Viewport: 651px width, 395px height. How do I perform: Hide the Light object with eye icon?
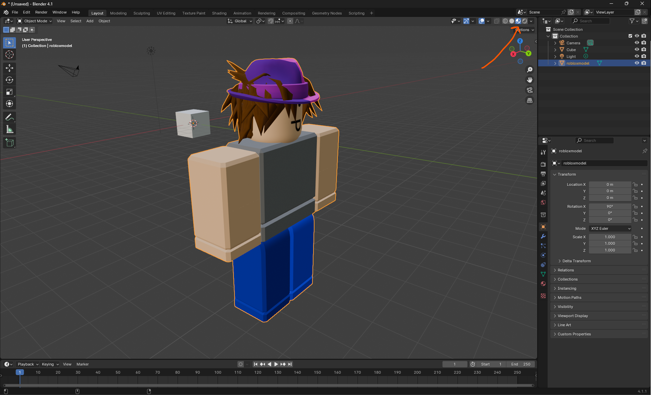pos(637,56)
